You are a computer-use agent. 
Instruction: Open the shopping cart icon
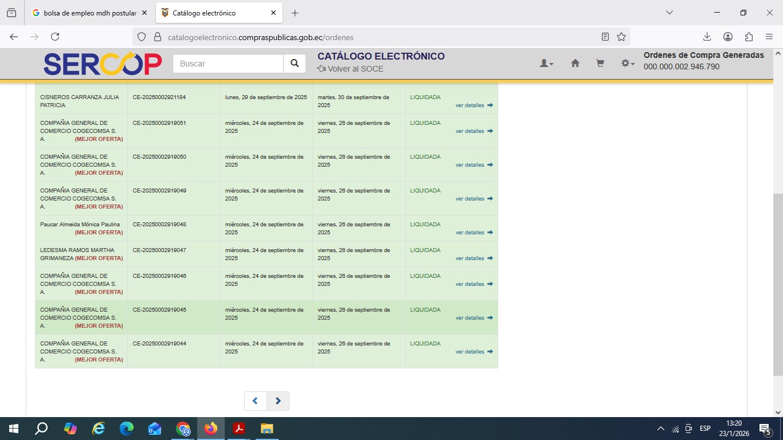click(600, 64)
